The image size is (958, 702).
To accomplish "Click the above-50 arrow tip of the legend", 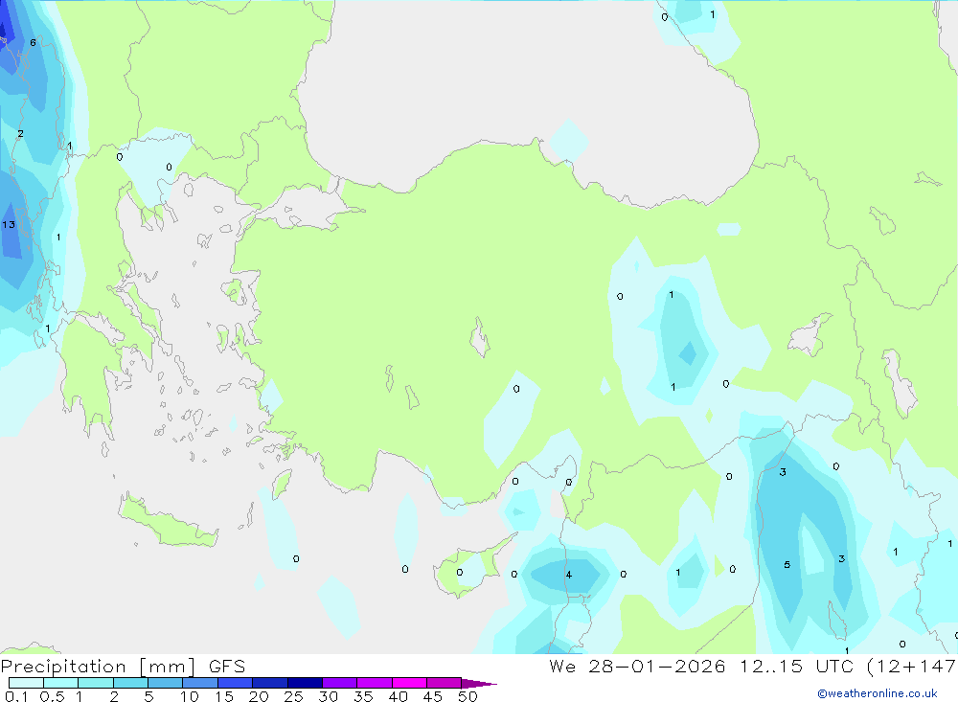I will [478, 684].
